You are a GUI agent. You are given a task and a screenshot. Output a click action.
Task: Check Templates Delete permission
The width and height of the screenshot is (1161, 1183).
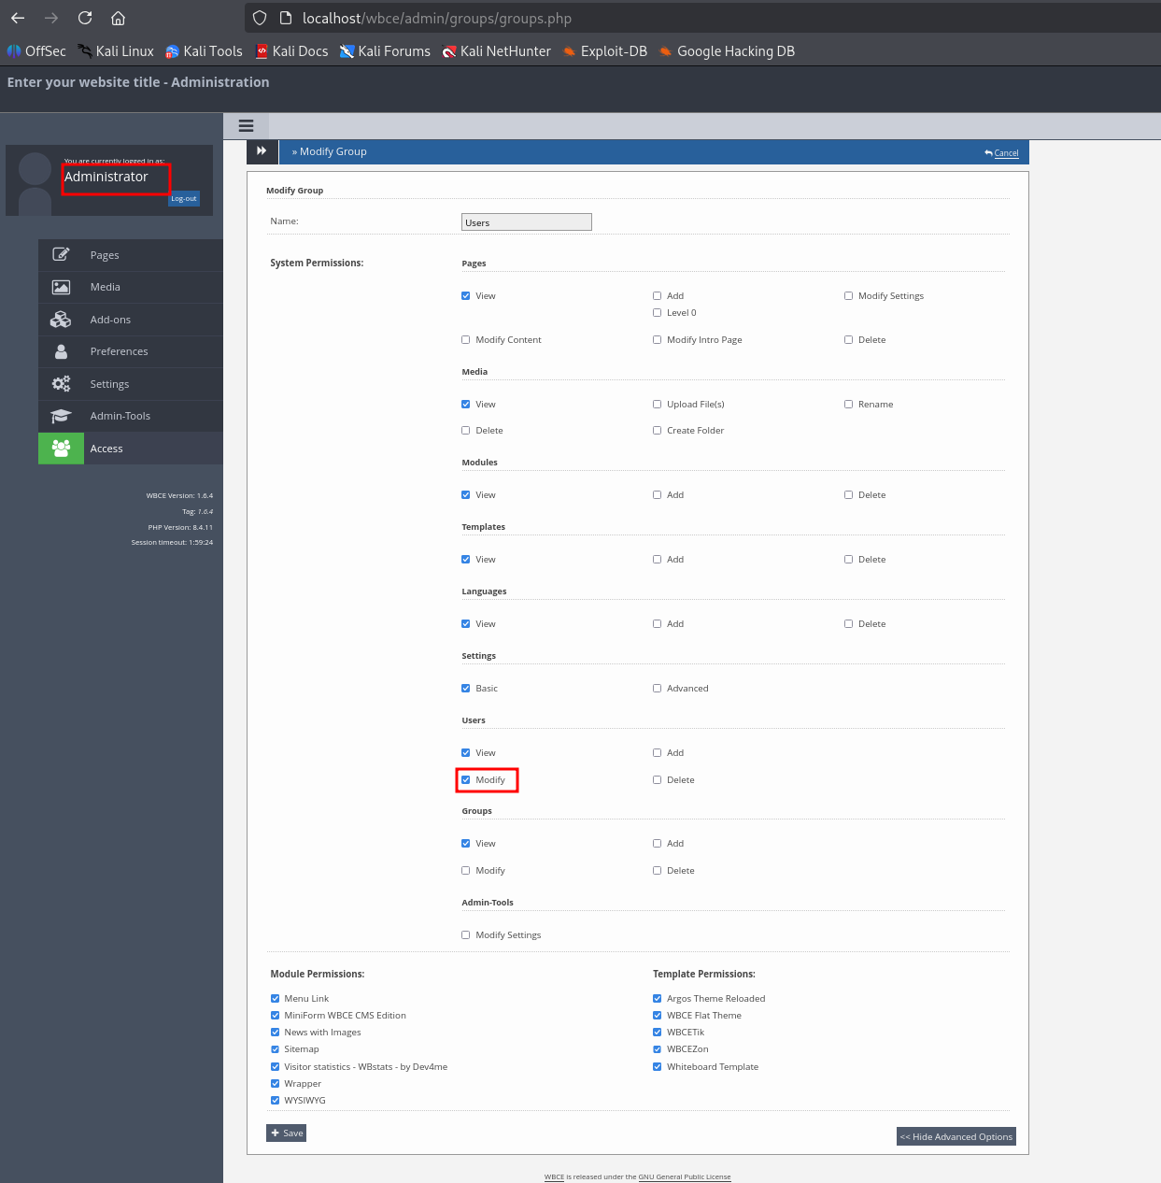point(848,559)
